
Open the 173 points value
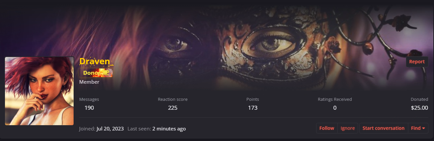[x=253, y=107]
